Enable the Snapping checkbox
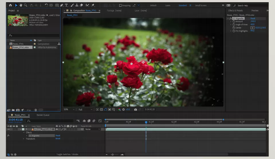The width and height of the screenshot is (275, 159). tap(120, 5)
